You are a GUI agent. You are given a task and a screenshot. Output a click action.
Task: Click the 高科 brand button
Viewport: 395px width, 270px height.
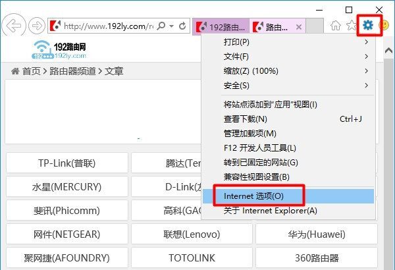point(167,211)
